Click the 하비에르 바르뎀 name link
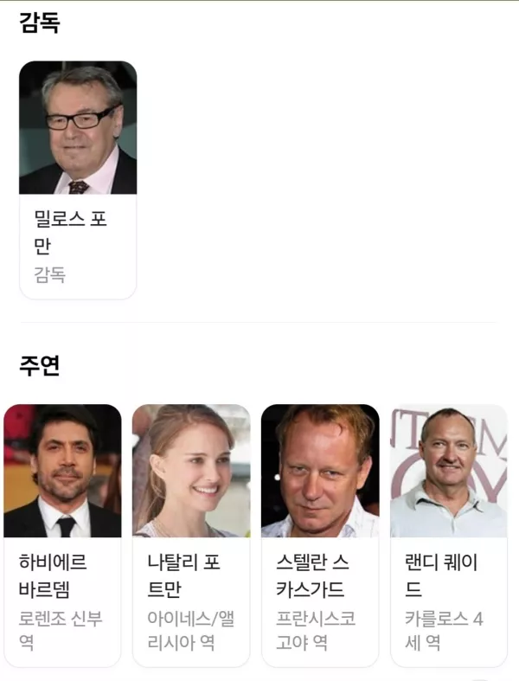519x681 pixels. 53,576
